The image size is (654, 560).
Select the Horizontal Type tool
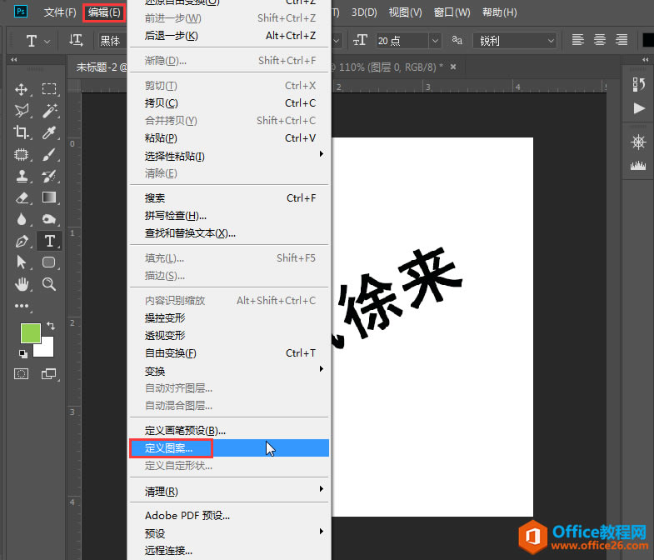(x=49, y=241)
